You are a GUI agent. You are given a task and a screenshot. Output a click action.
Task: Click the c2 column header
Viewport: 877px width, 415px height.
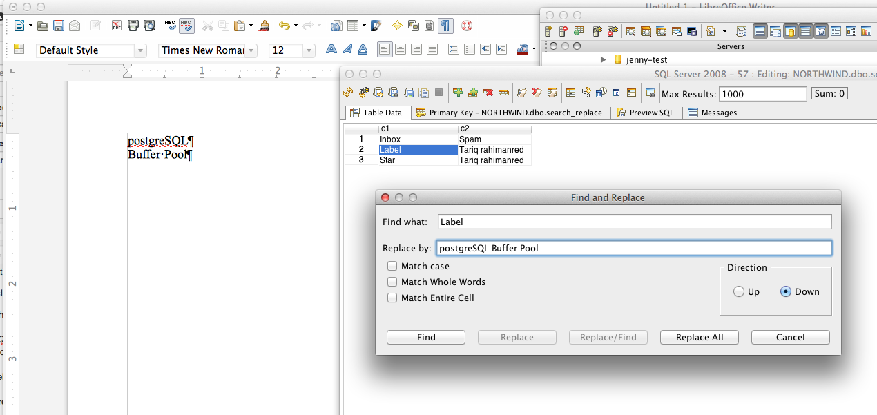click(494, 129)
